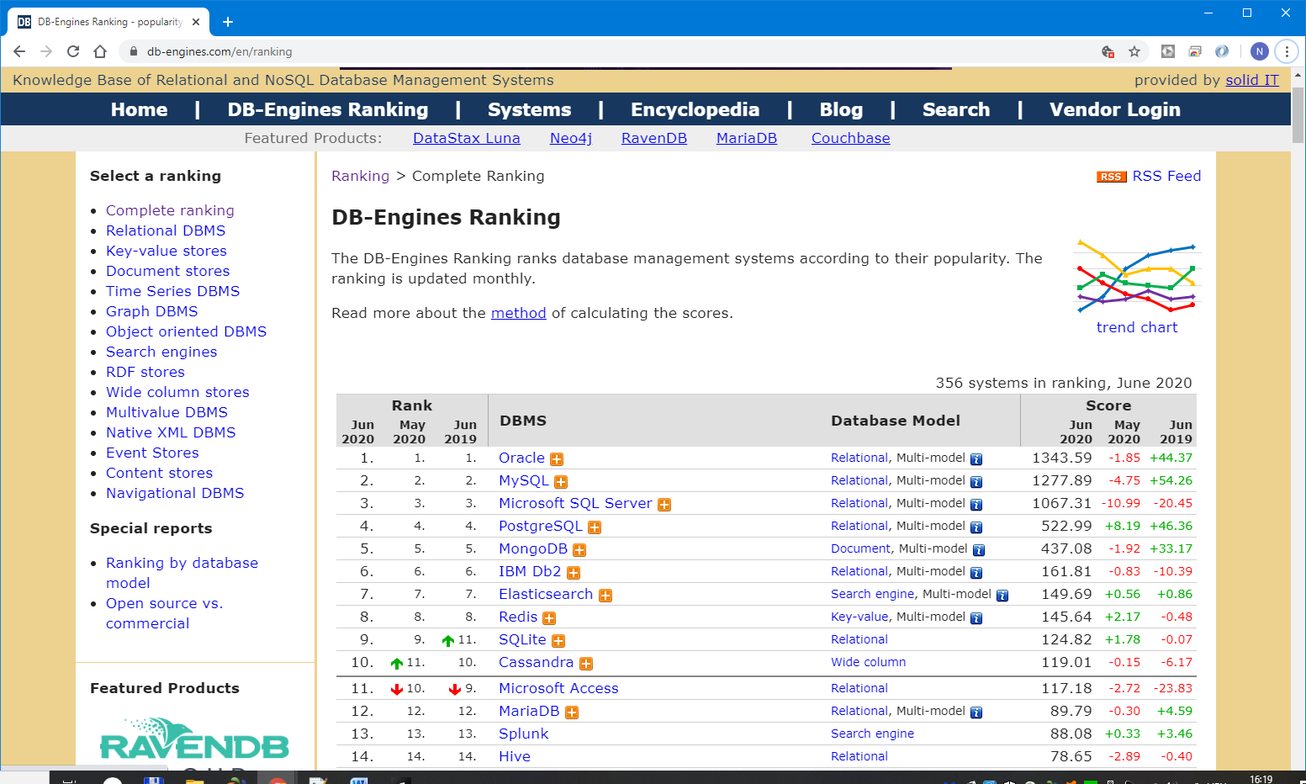
Task: Close the DB-Engines Ranking tab
Action: coord(197,22)
